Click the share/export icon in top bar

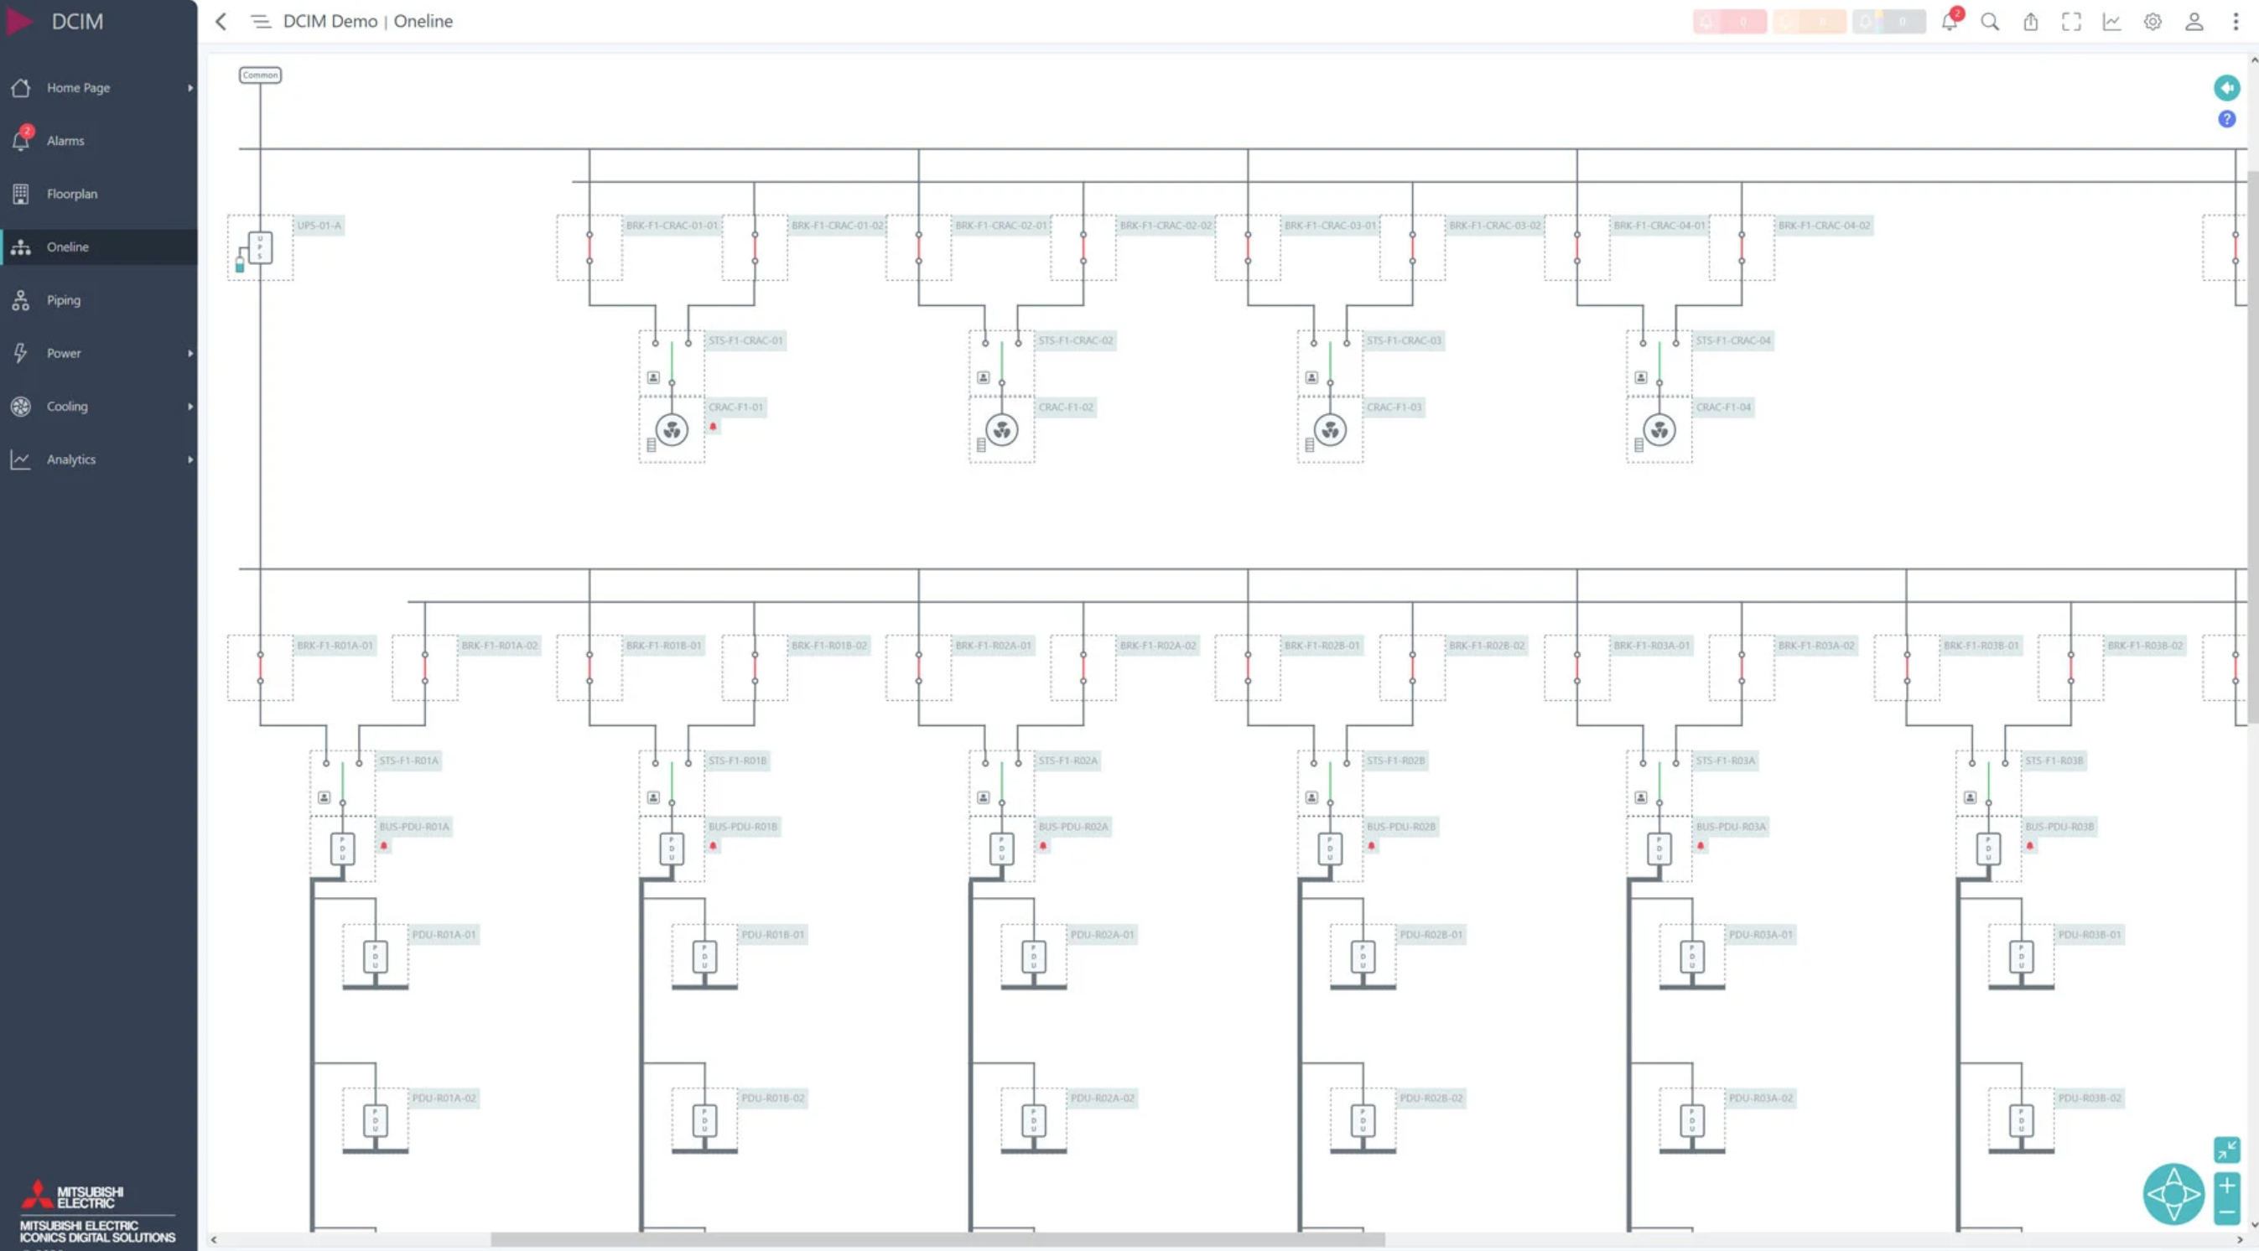(2031, 21)
